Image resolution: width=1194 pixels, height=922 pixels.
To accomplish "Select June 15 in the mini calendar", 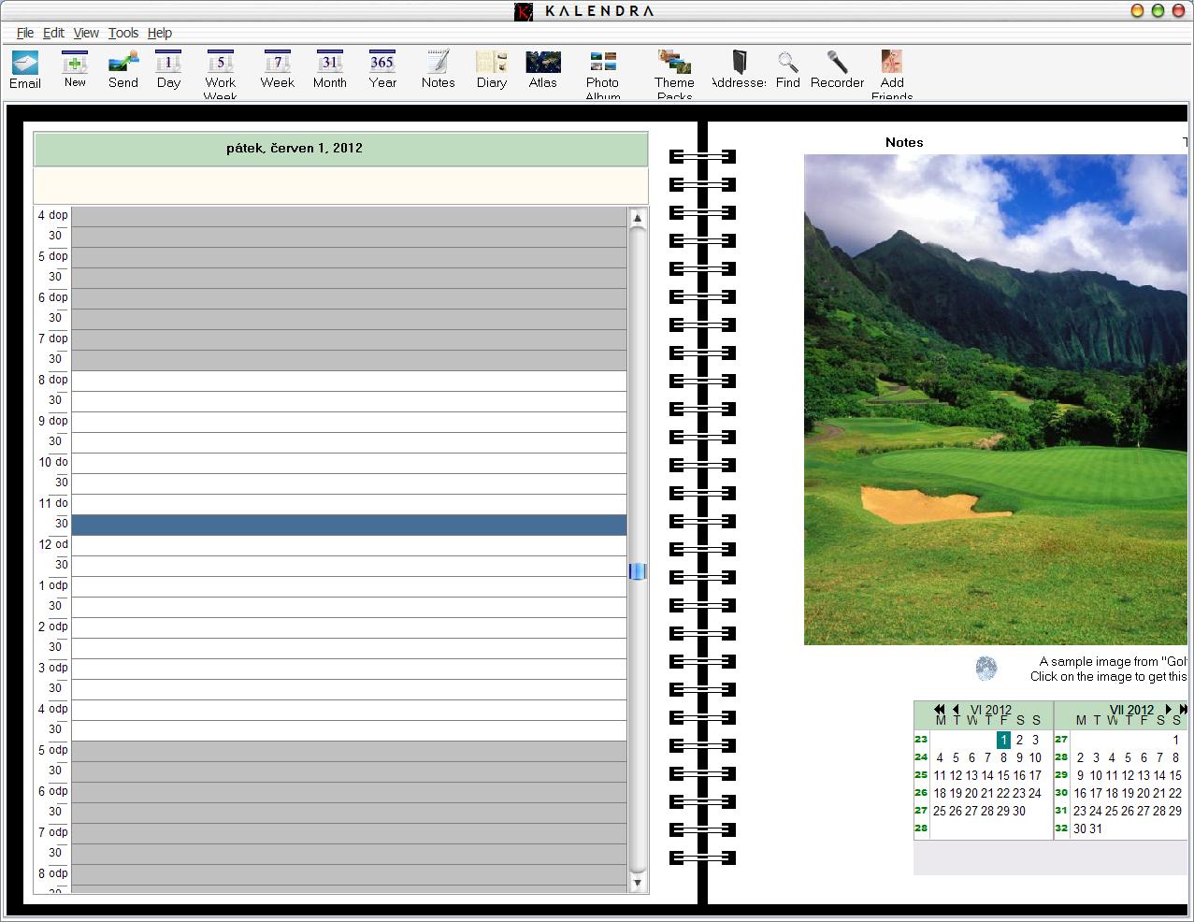I will (1003, 775).
